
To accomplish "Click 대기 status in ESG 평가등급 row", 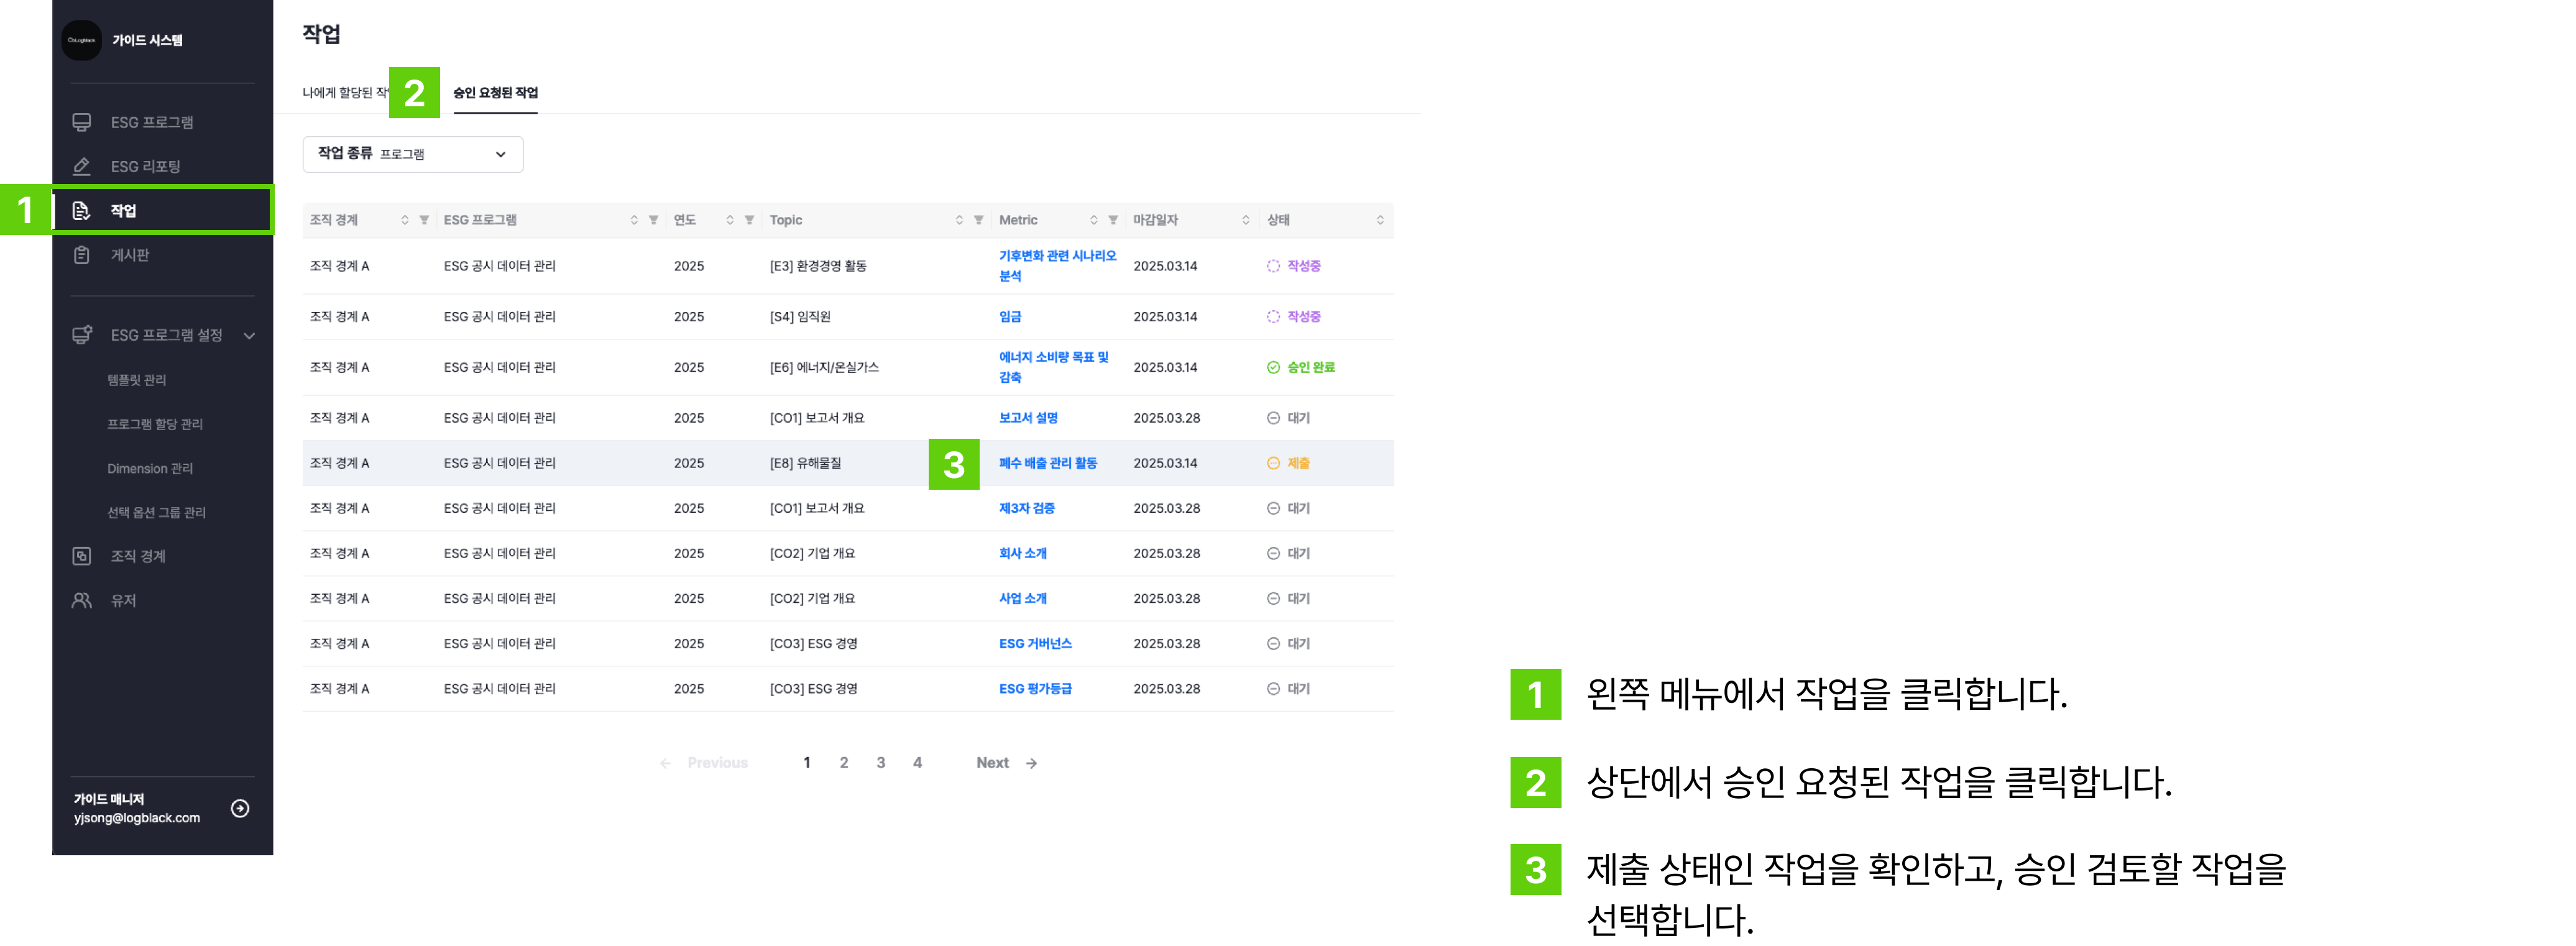I will pos(1288,688).
